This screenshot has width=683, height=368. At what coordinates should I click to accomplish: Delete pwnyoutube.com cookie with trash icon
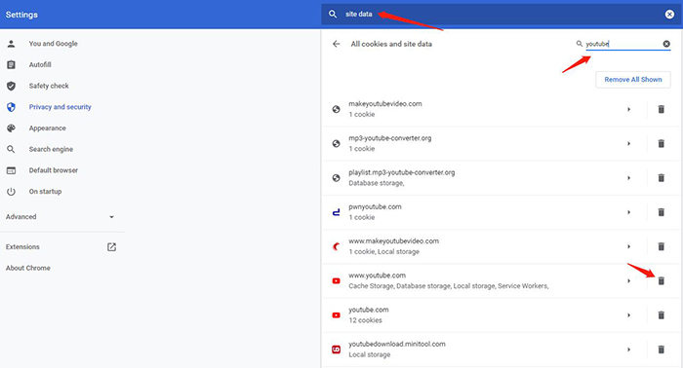click(661, 212)
